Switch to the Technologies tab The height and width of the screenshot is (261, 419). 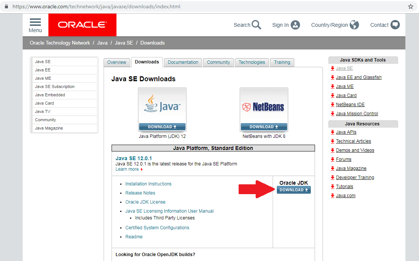(252, 62)
